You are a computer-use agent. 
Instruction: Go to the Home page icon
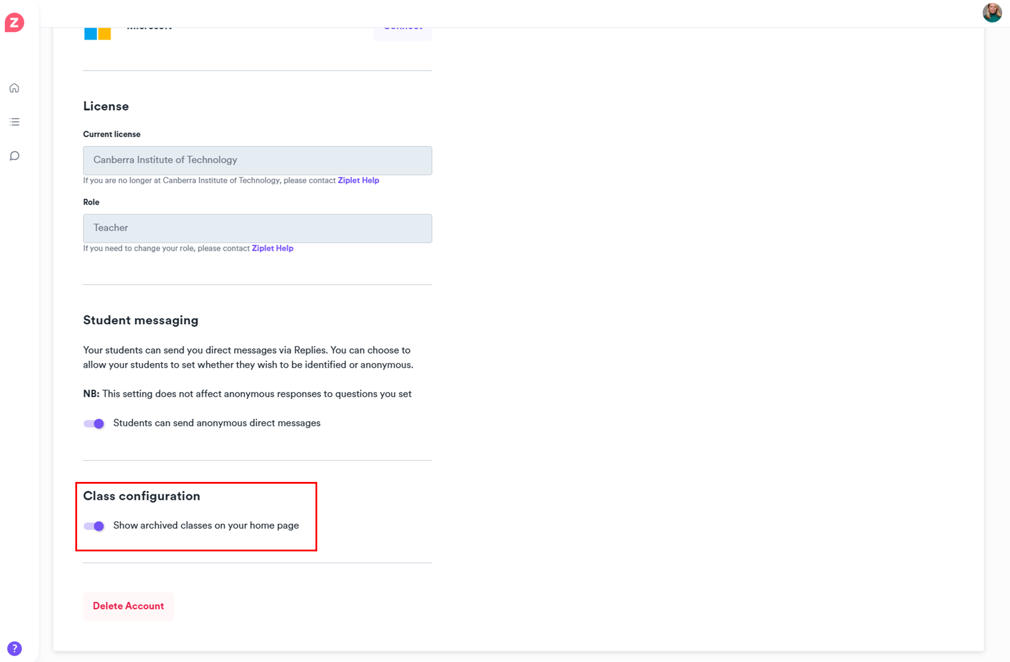(x=15, y=88)
